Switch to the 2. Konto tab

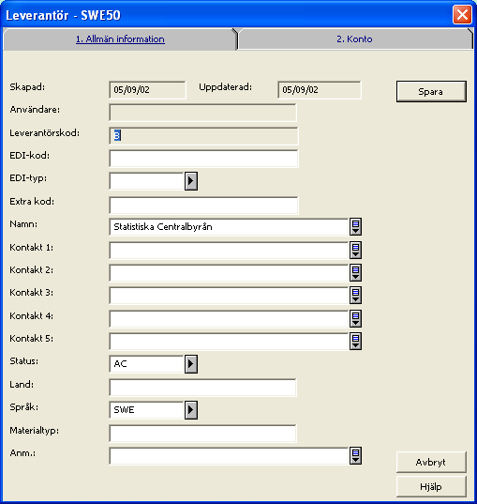(354, 38)
